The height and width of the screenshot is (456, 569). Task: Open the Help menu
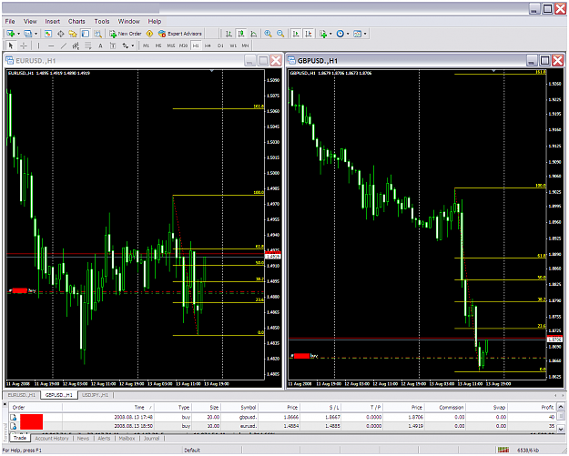click(x=155, y=22)
